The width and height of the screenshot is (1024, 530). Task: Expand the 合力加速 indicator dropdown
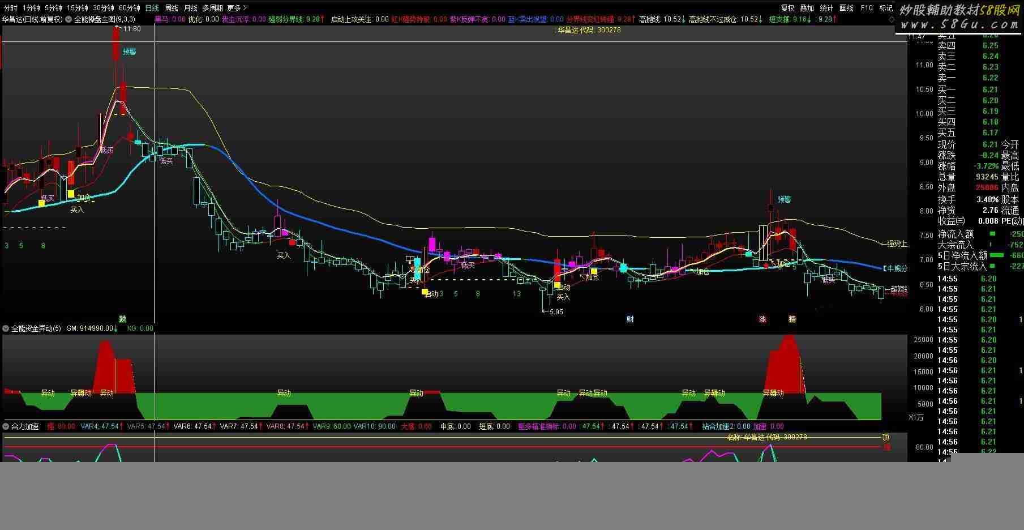click(6, 426)
